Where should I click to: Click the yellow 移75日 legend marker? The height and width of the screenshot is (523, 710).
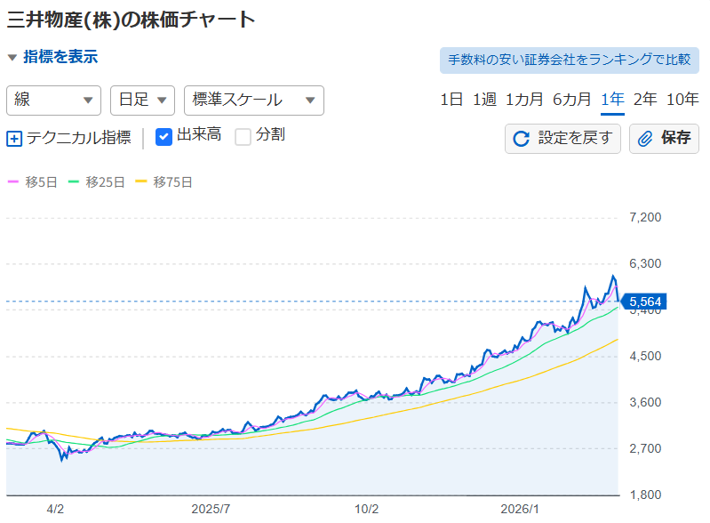(141, 182)
